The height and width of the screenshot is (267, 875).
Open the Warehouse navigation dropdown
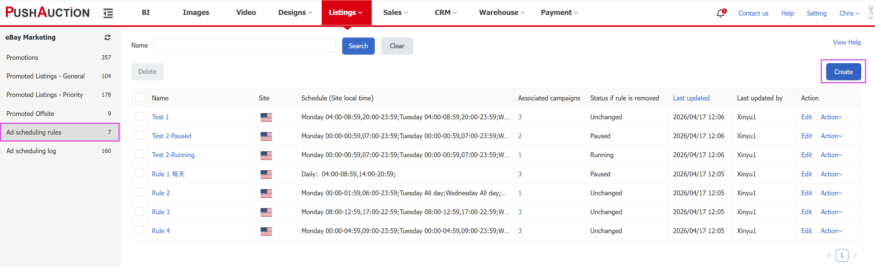(501, 13)
